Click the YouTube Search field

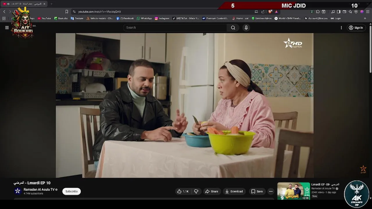coord(175,28)
